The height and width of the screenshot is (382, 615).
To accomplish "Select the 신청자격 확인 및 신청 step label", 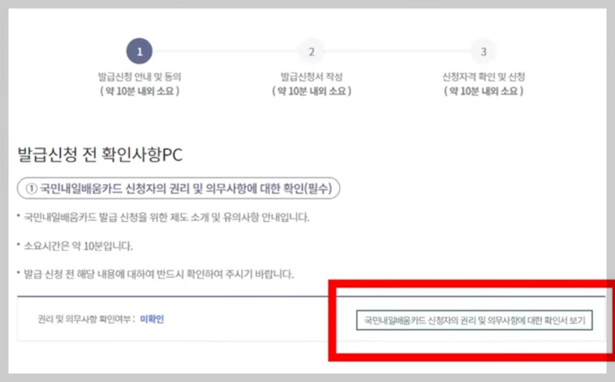I will click(483, 77).
